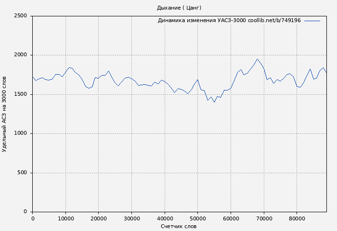Click the lowest dip of the blue line

point(214,102)
